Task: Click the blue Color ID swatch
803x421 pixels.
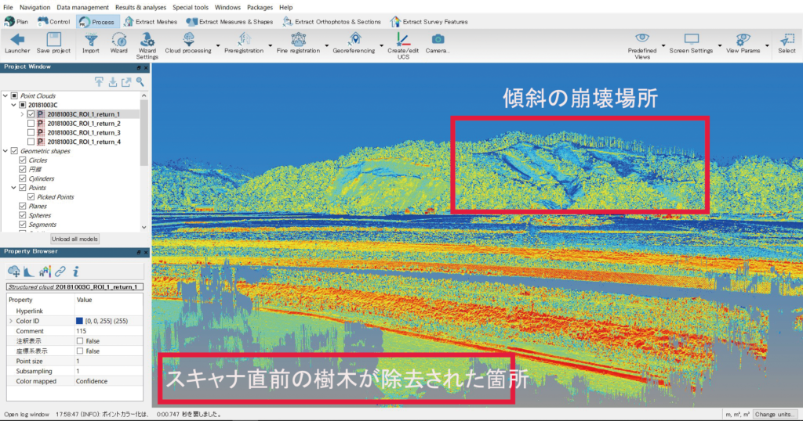Action: (79, 321)
